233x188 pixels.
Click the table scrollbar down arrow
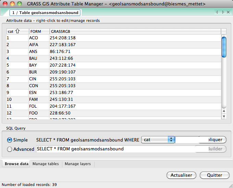tap(224, 116)
